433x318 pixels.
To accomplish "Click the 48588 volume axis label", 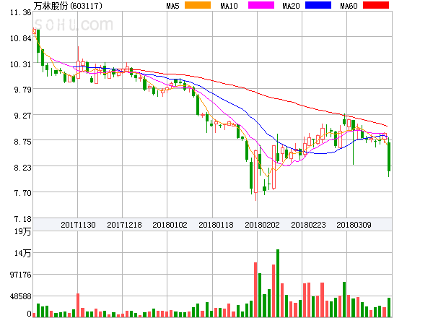I will pos(21,296).
